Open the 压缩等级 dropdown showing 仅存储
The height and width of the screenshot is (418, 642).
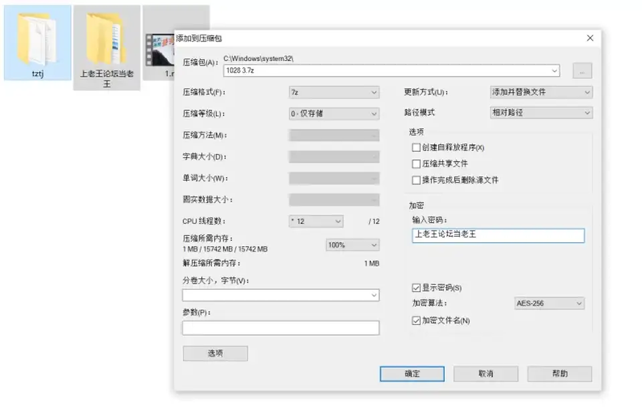[334, 114]
